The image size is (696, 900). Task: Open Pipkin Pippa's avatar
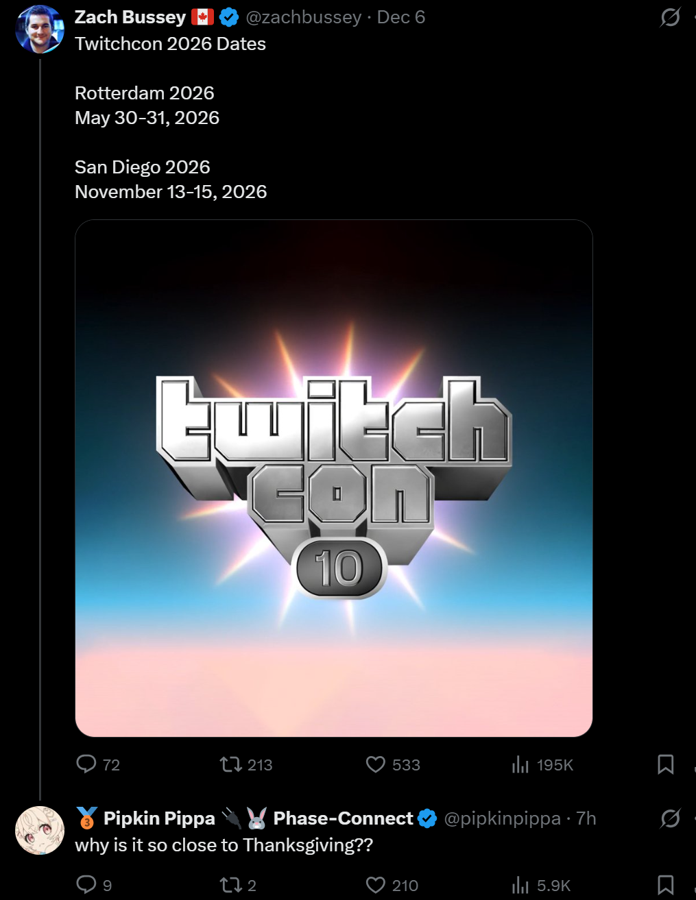[40, 830]
